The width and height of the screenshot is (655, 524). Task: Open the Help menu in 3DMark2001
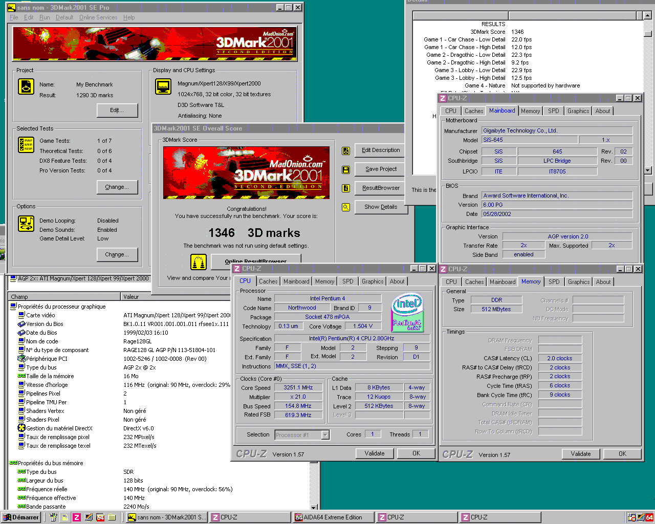click(x=129, y=17)
